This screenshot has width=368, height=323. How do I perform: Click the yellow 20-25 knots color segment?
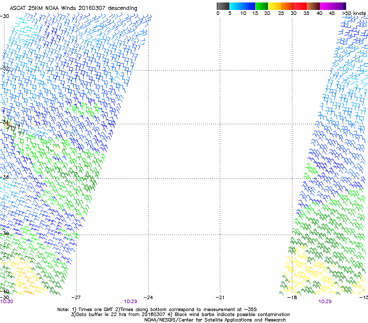tap(275, 6)
